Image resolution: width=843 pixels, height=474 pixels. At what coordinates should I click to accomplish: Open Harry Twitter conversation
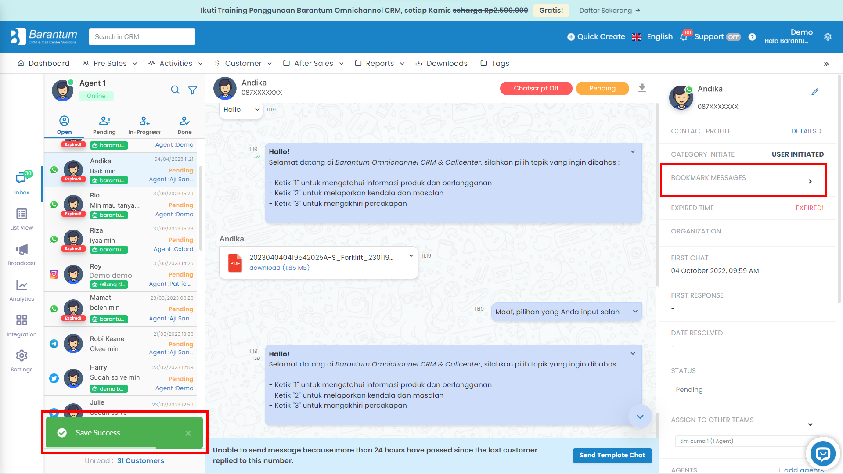[x=121, y=378]
